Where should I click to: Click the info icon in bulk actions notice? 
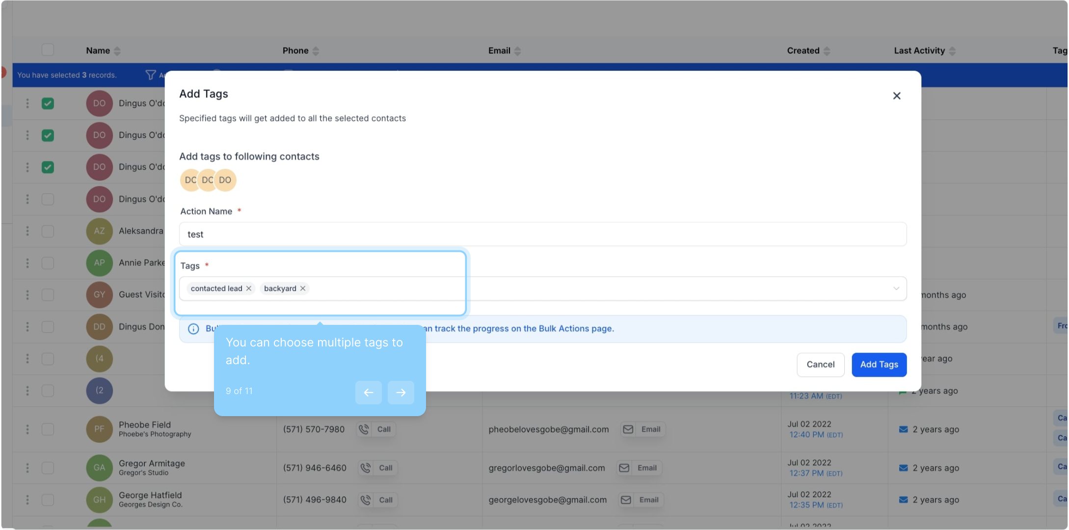tap(193, 329)
